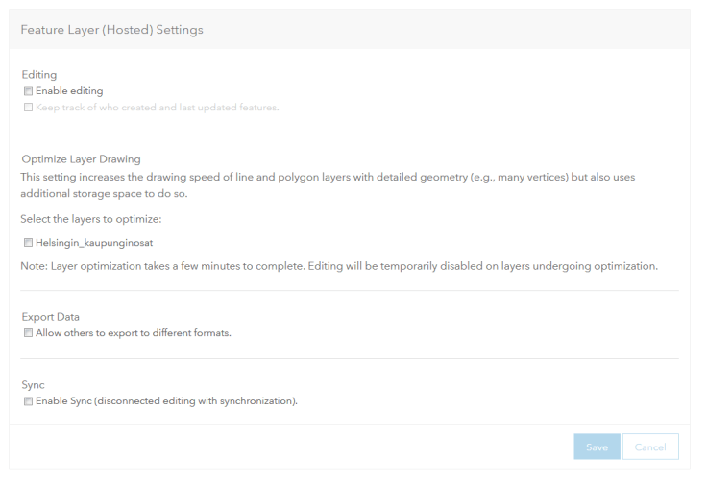The height and width of the screenshot is (483, 707).
Task: Click 'Enable Sync (disconnected editing)' label text
Action: [166, 400]
